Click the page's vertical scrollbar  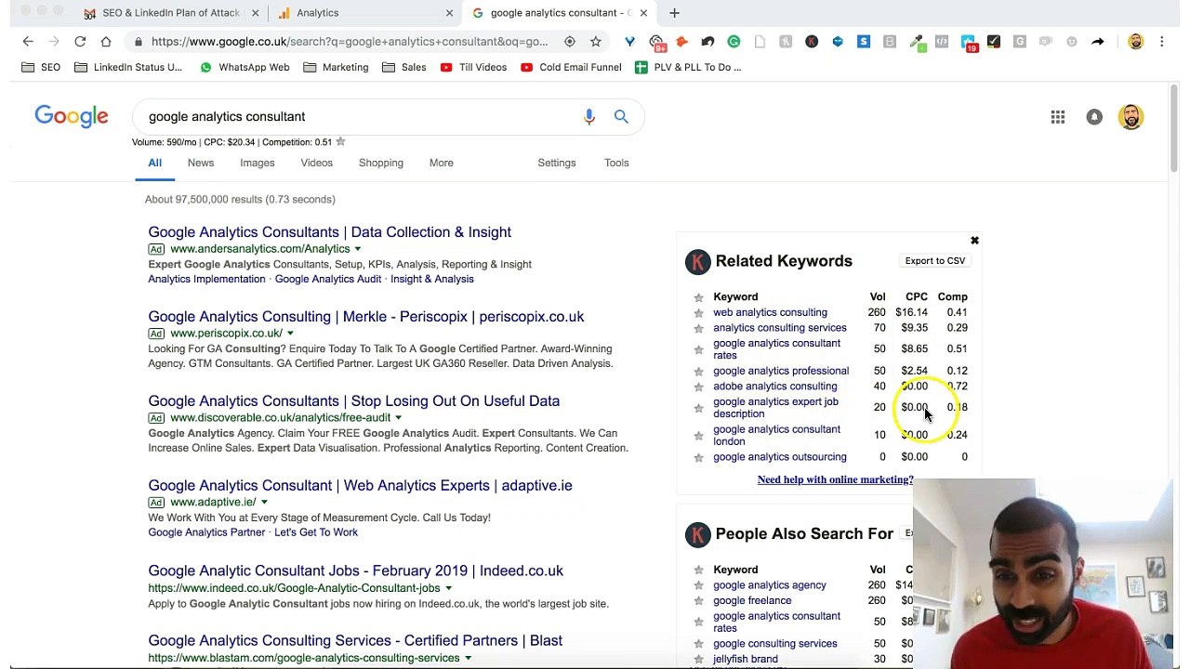tap(1174, 127)
